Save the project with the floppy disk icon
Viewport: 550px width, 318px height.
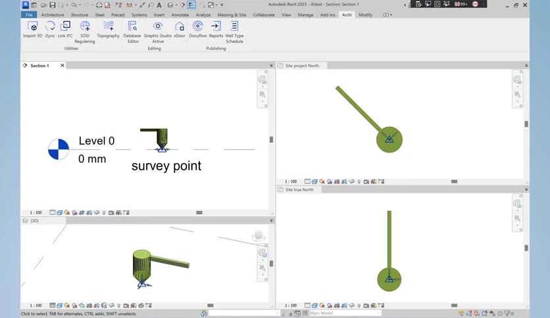[52, 5]
